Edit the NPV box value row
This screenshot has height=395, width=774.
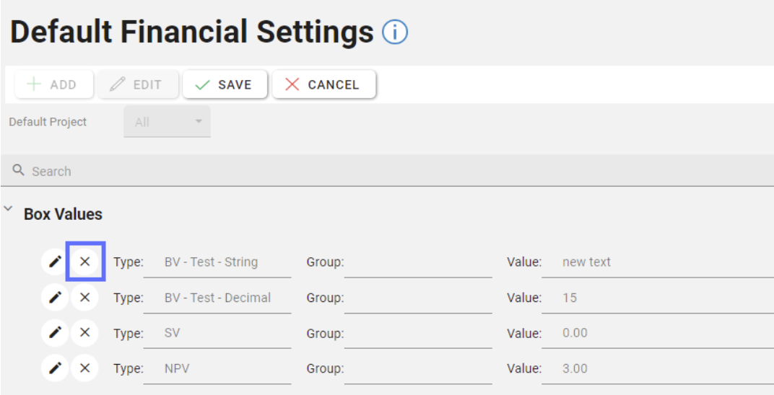click(x=54, y=368)
